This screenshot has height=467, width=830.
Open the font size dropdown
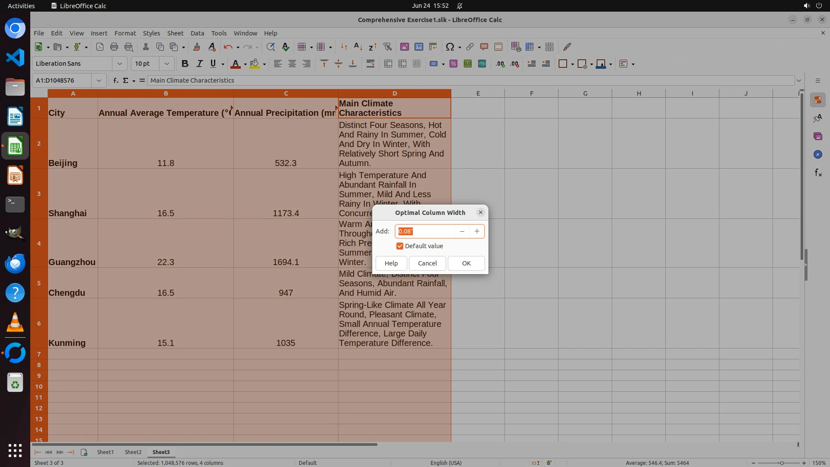click(166, 64)
